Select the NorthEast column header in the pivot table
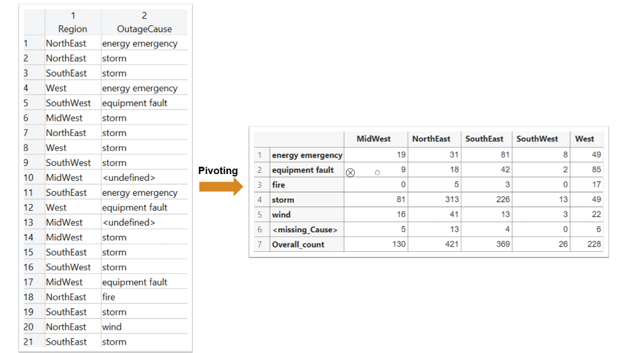Image resolution: width=628 pixels, height=353 pixels. tap(431, 139)
